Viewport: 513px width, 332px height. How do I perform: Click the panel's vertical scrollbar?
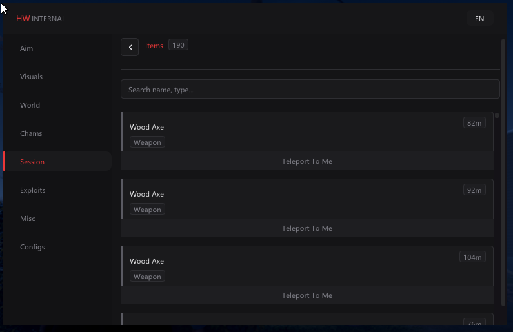click(503, 173)
